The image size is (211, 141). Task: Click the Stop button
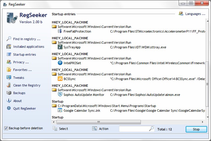[196, 129]
